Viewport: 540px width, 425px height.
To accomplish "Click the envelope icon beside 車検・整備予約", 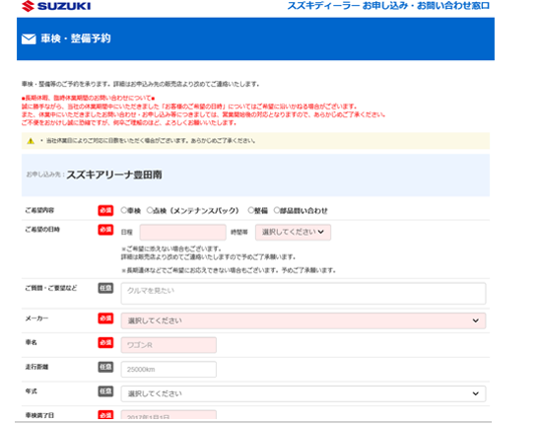I will [29, 38].
